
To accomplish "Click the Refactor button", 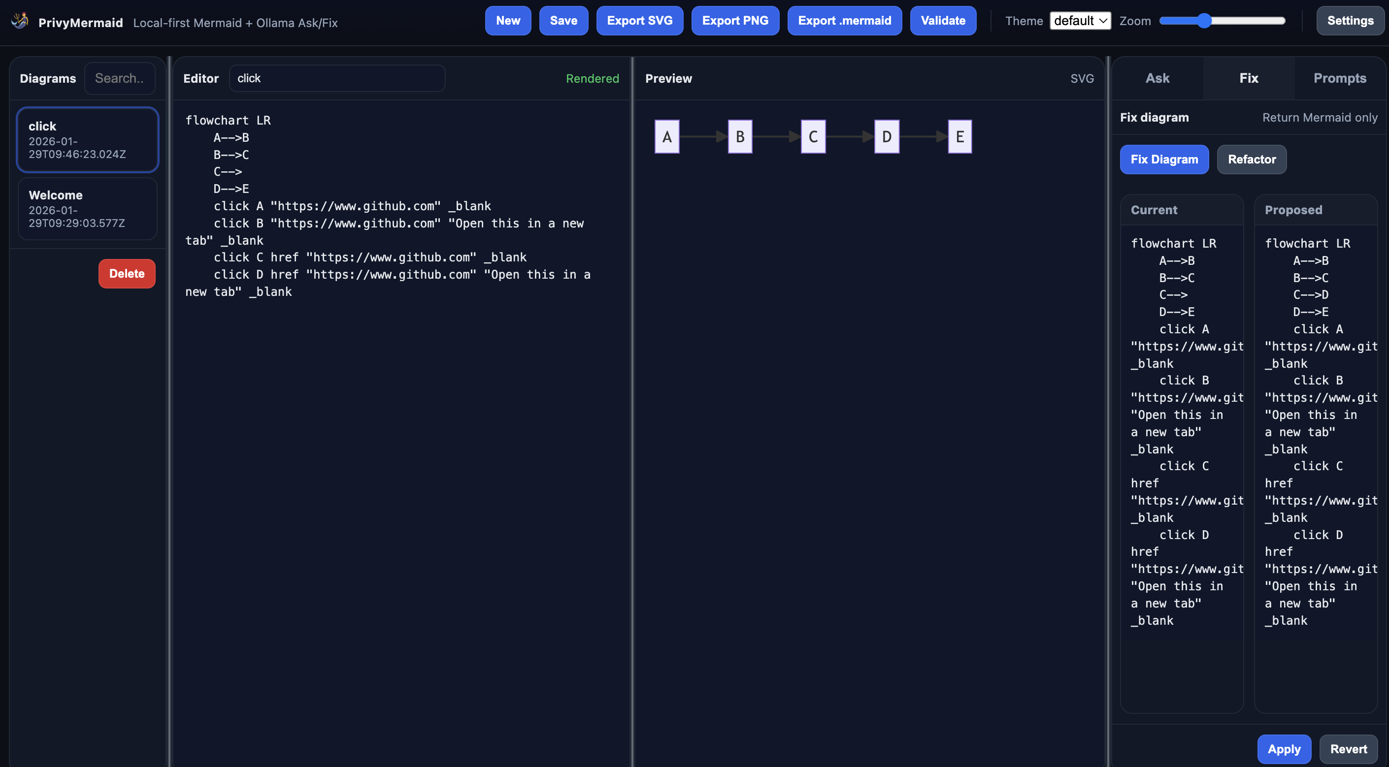I will [x=1251, y=160].
